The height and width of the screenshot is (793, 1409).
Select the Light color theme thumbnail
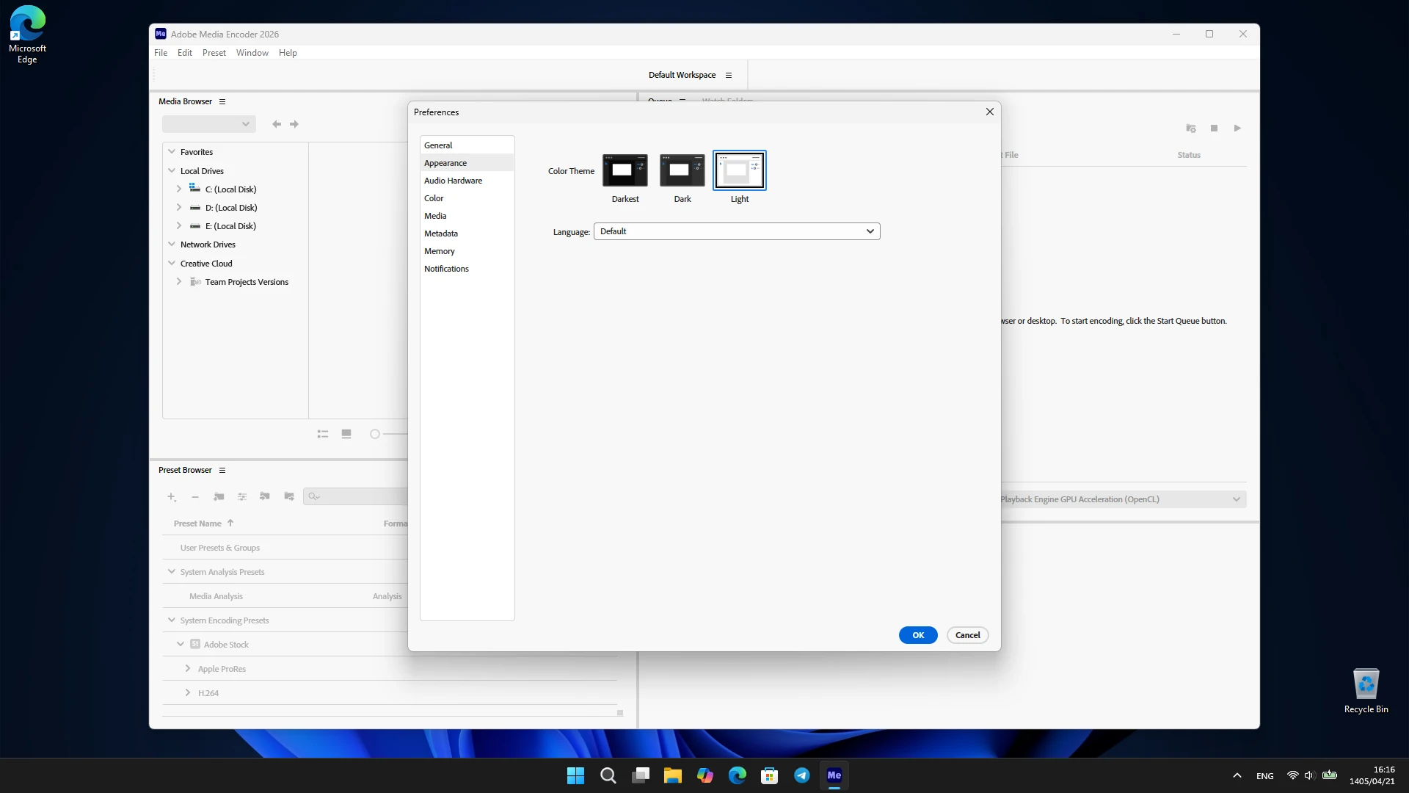click(x=739, y=170)
